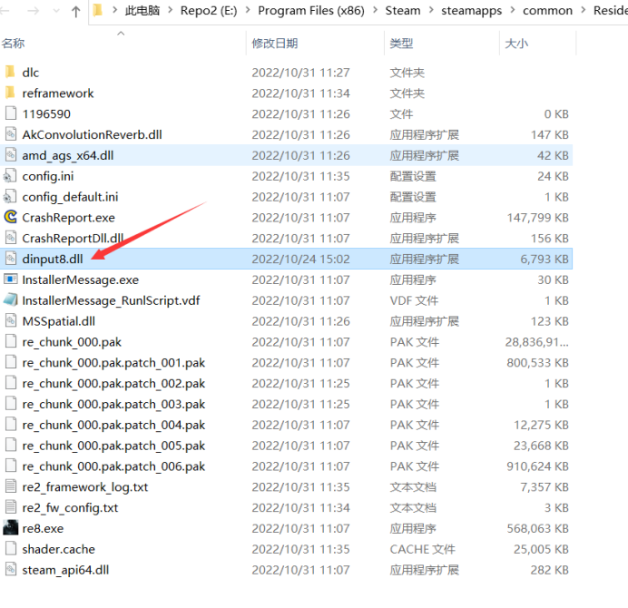Expand chevron after common in path

584,10
